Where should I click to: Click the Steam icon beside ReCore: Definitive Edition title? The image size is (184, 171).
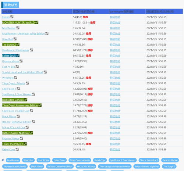click(x=33, y=122)
